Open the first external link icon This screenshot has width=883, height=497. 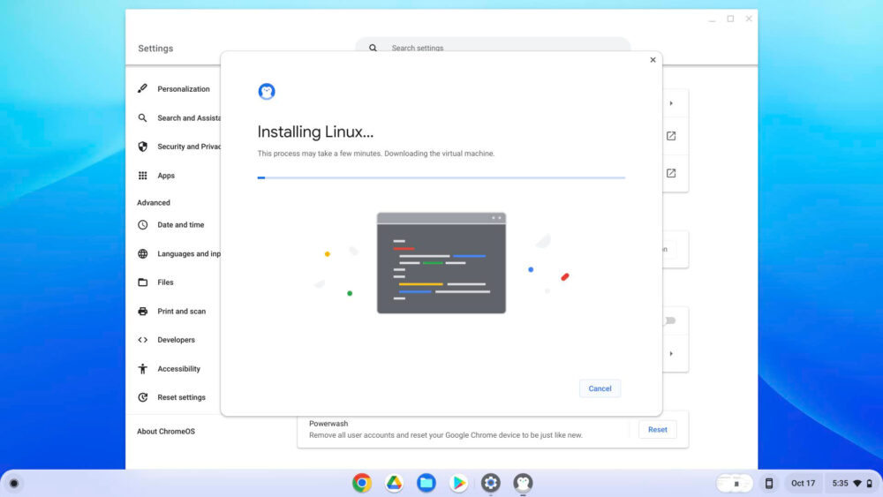tap(671, 136)
